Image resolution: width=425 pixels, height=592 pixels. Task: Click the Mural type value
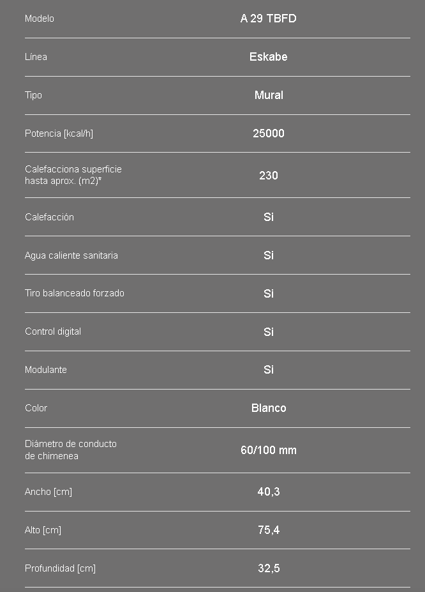point(269,95)
